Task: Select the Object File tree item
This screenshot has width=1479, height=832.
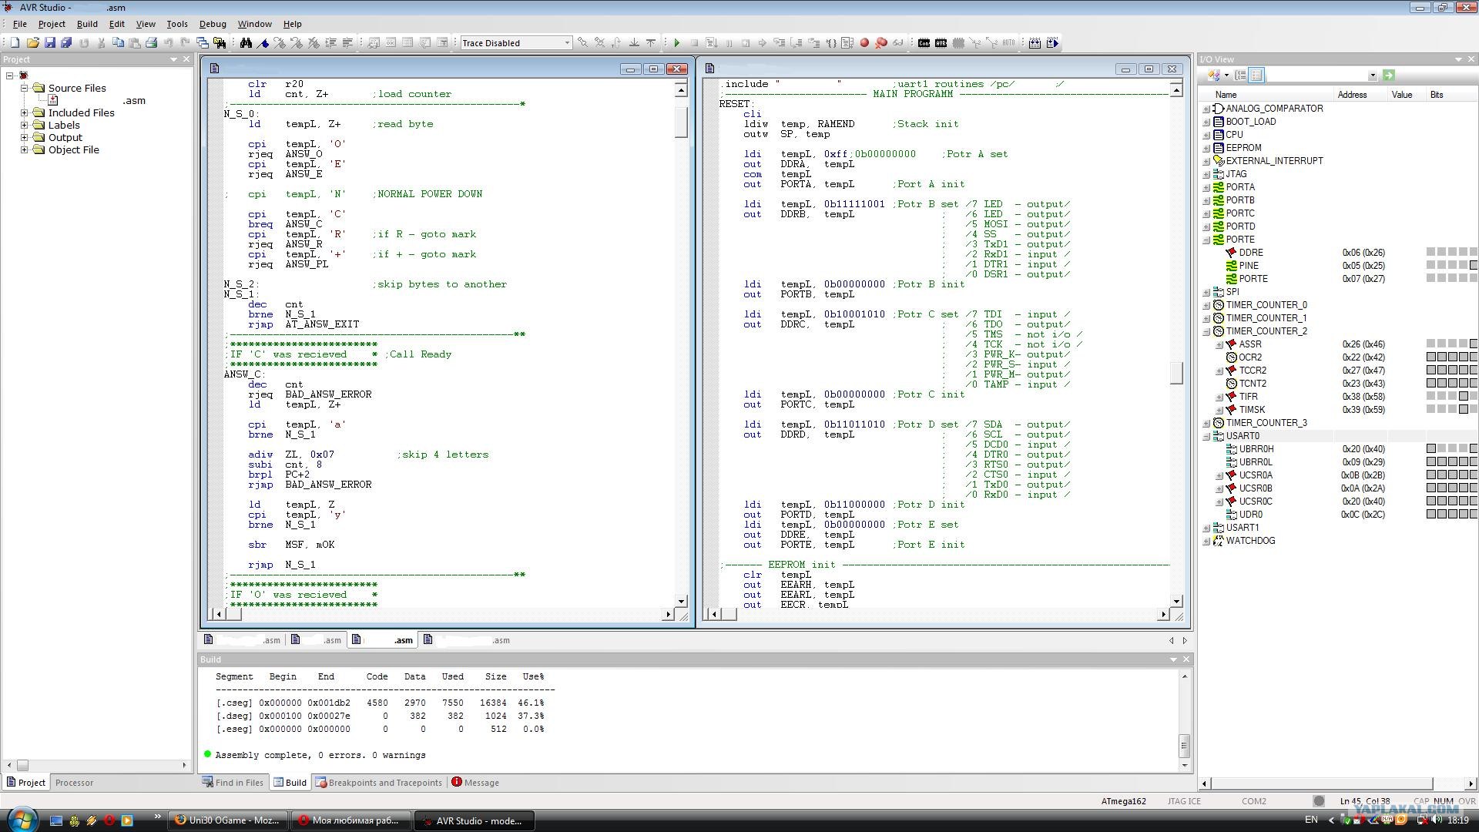Action: (x=73, y=149)
